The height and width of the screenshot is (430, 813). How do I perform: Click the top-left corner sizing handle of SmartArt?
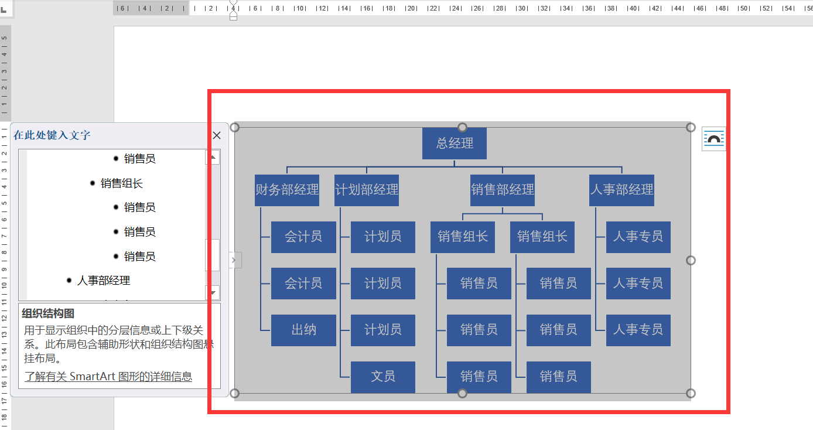click(x=234, y=127)
